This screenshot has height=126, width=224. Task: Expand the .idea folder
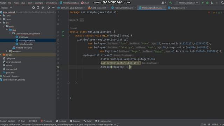pyautogui.click(x=1, y=15)
